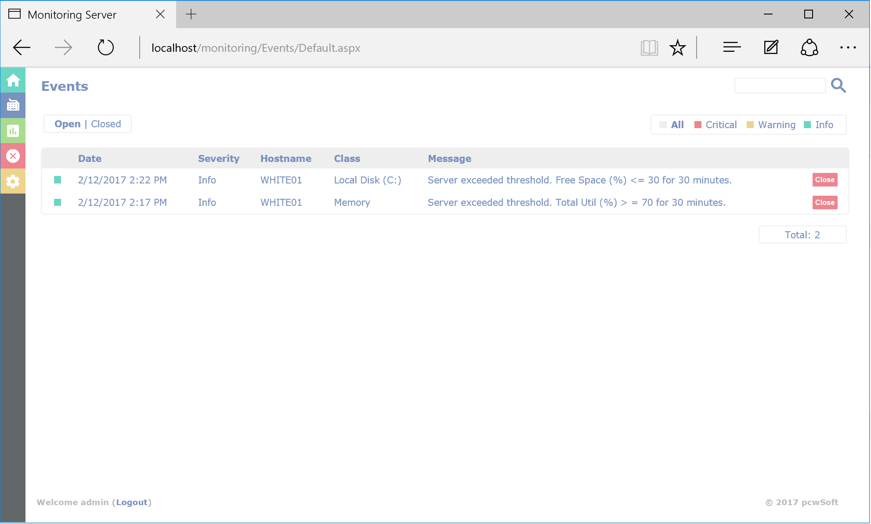Click the browser refresh icon
The image size is (871, 524).
[105, 47]
